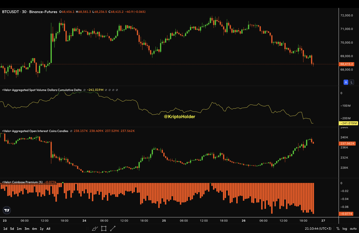Click date 25 on the time axis
The image size is (359, 233).
coord(164,221)
